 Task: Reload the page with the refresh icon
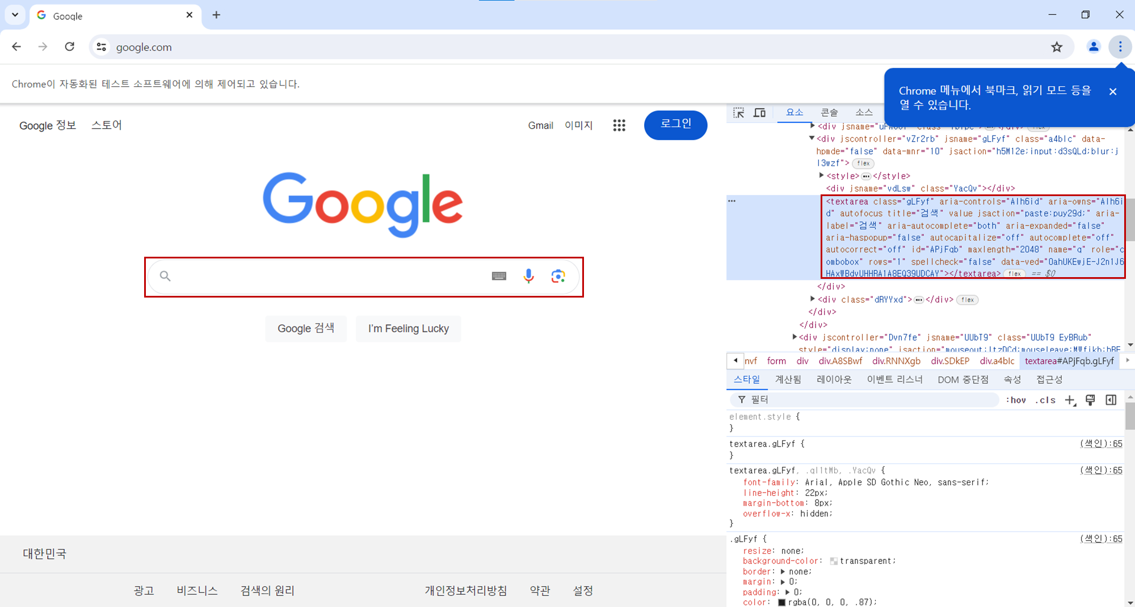pos(69,46)
